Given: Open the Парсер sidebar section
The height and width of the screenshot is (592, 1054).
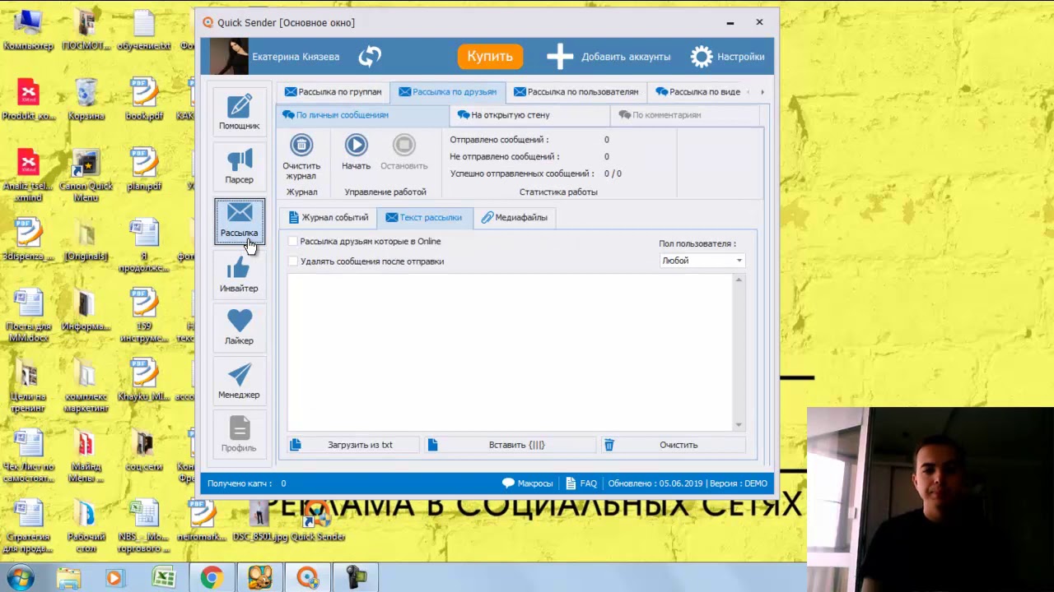Looking at the screenshot, I should coord(239,166).
